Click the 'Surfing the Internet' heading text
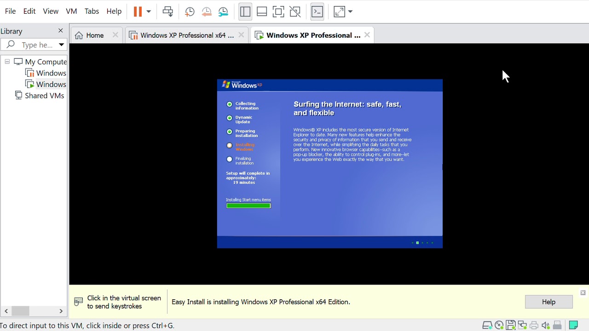Screen dimensions: 589x331 347,108
